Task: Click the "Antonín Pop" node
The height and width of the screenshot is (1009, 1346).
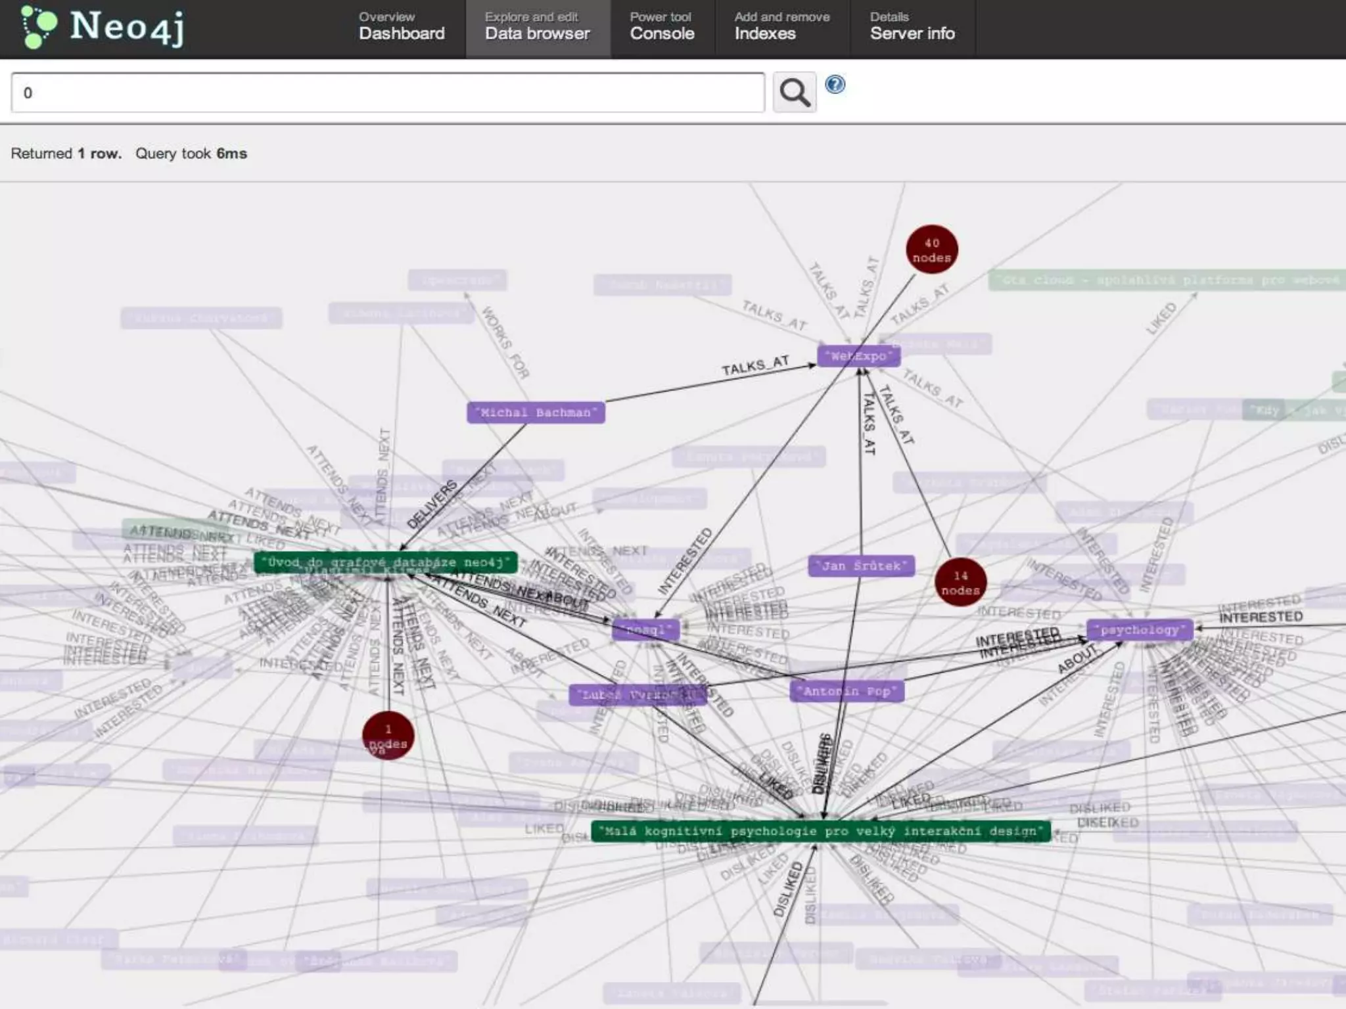Action: [x=847, y=691]
